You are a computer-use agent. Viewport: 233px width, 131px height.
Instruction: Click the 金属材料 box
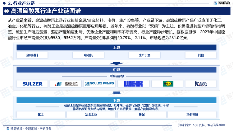point(32,55)
